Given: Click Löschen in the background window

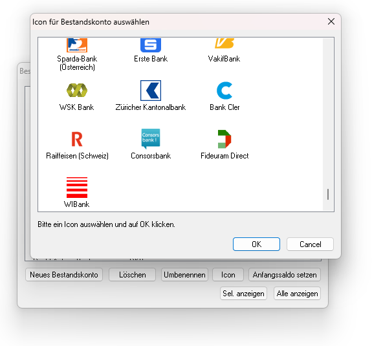Looking at the screenshot, I should pos(133,275).
